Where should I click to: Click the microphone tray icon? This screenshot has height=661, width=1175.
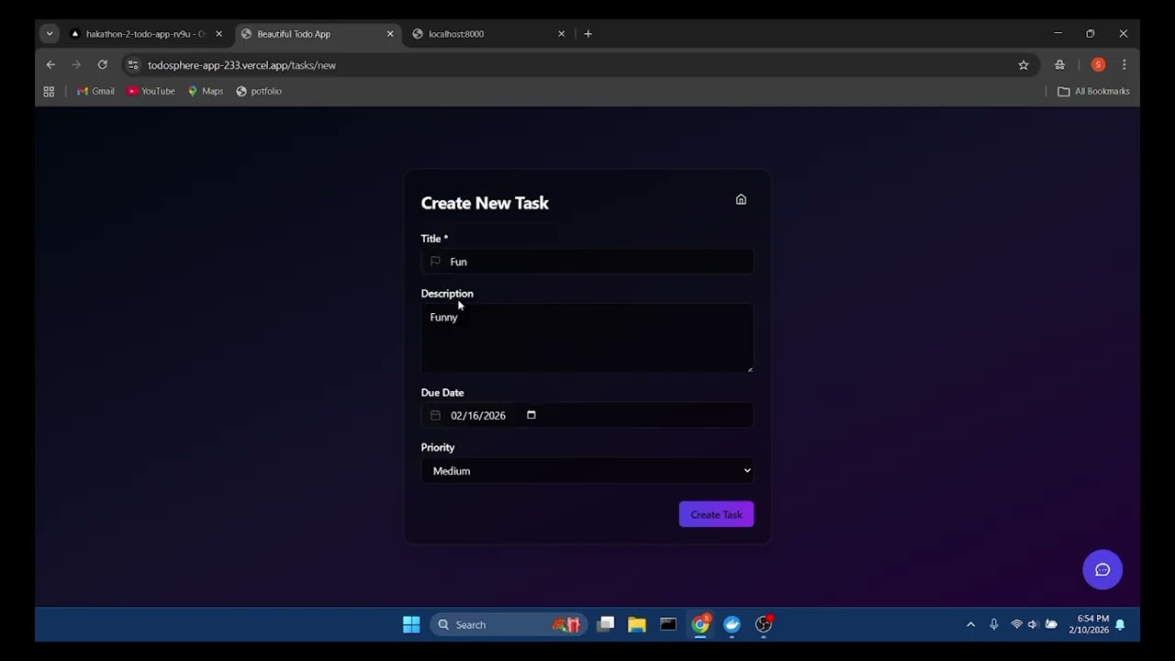pyautogui.click(x=993, y=624)
